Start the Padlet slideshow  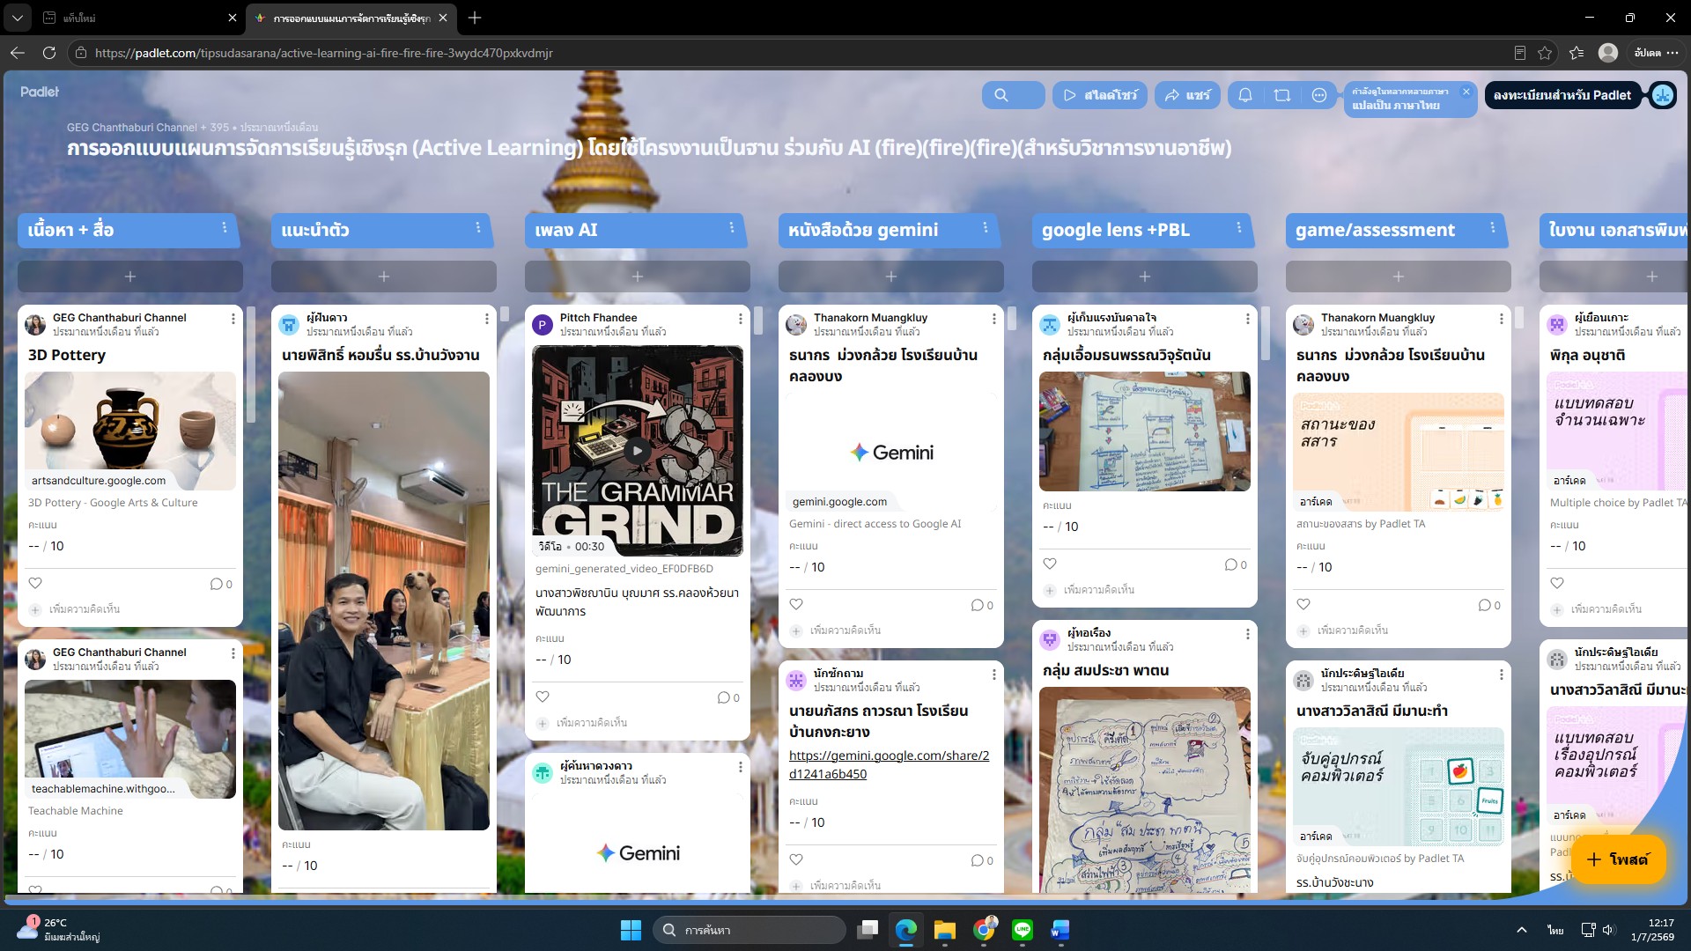pyautogui.click(x=1099, y=95)
